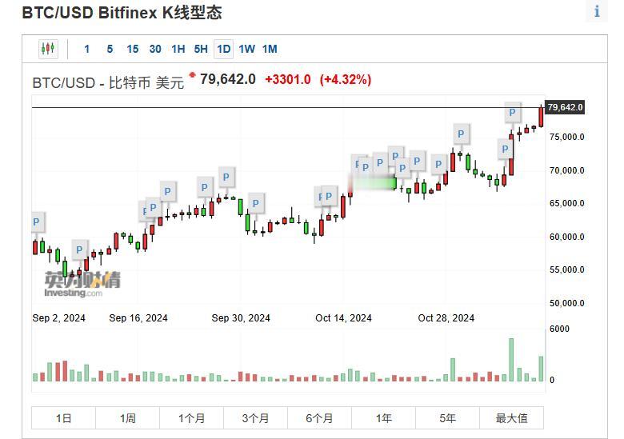Click the black 79,642.0 price tag on axis

pyautogui.click(x=565, y=107)
